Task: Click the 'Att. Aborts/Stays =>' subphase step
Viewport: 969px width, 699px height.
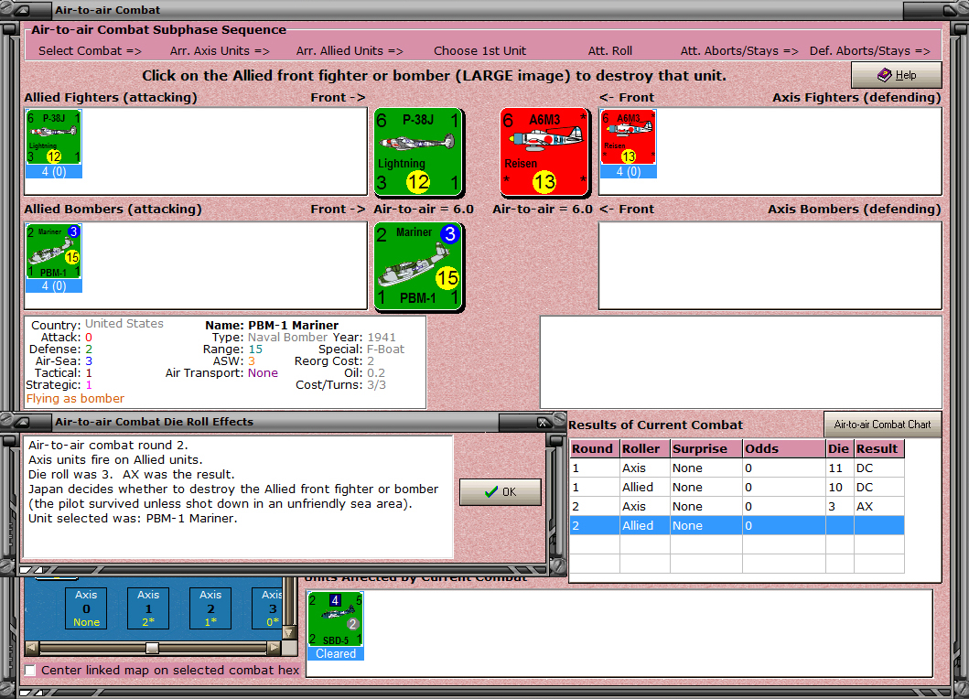Action: coord(739,50)
